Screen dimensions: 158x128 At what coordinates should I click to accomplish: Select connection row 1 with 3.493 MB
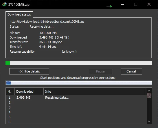(x=76, y=98)
